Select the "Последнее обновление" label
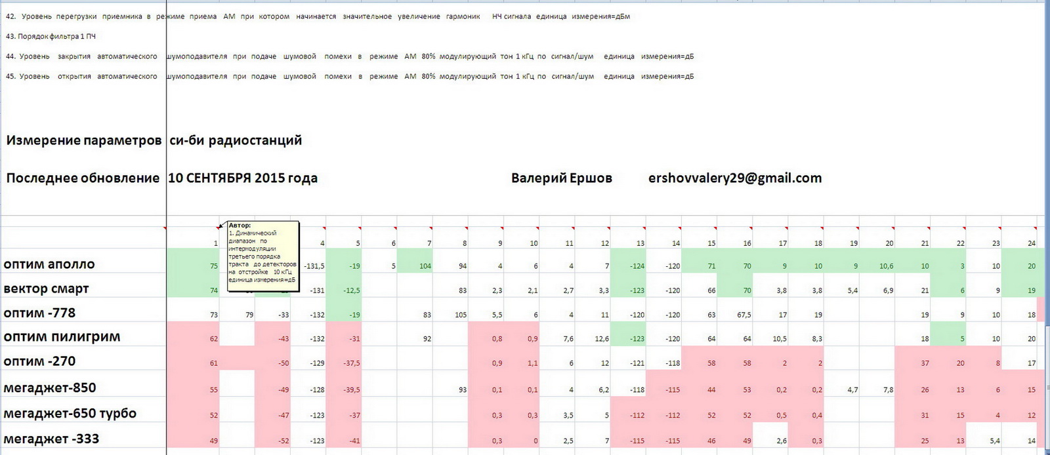 (x=83, y=178)
